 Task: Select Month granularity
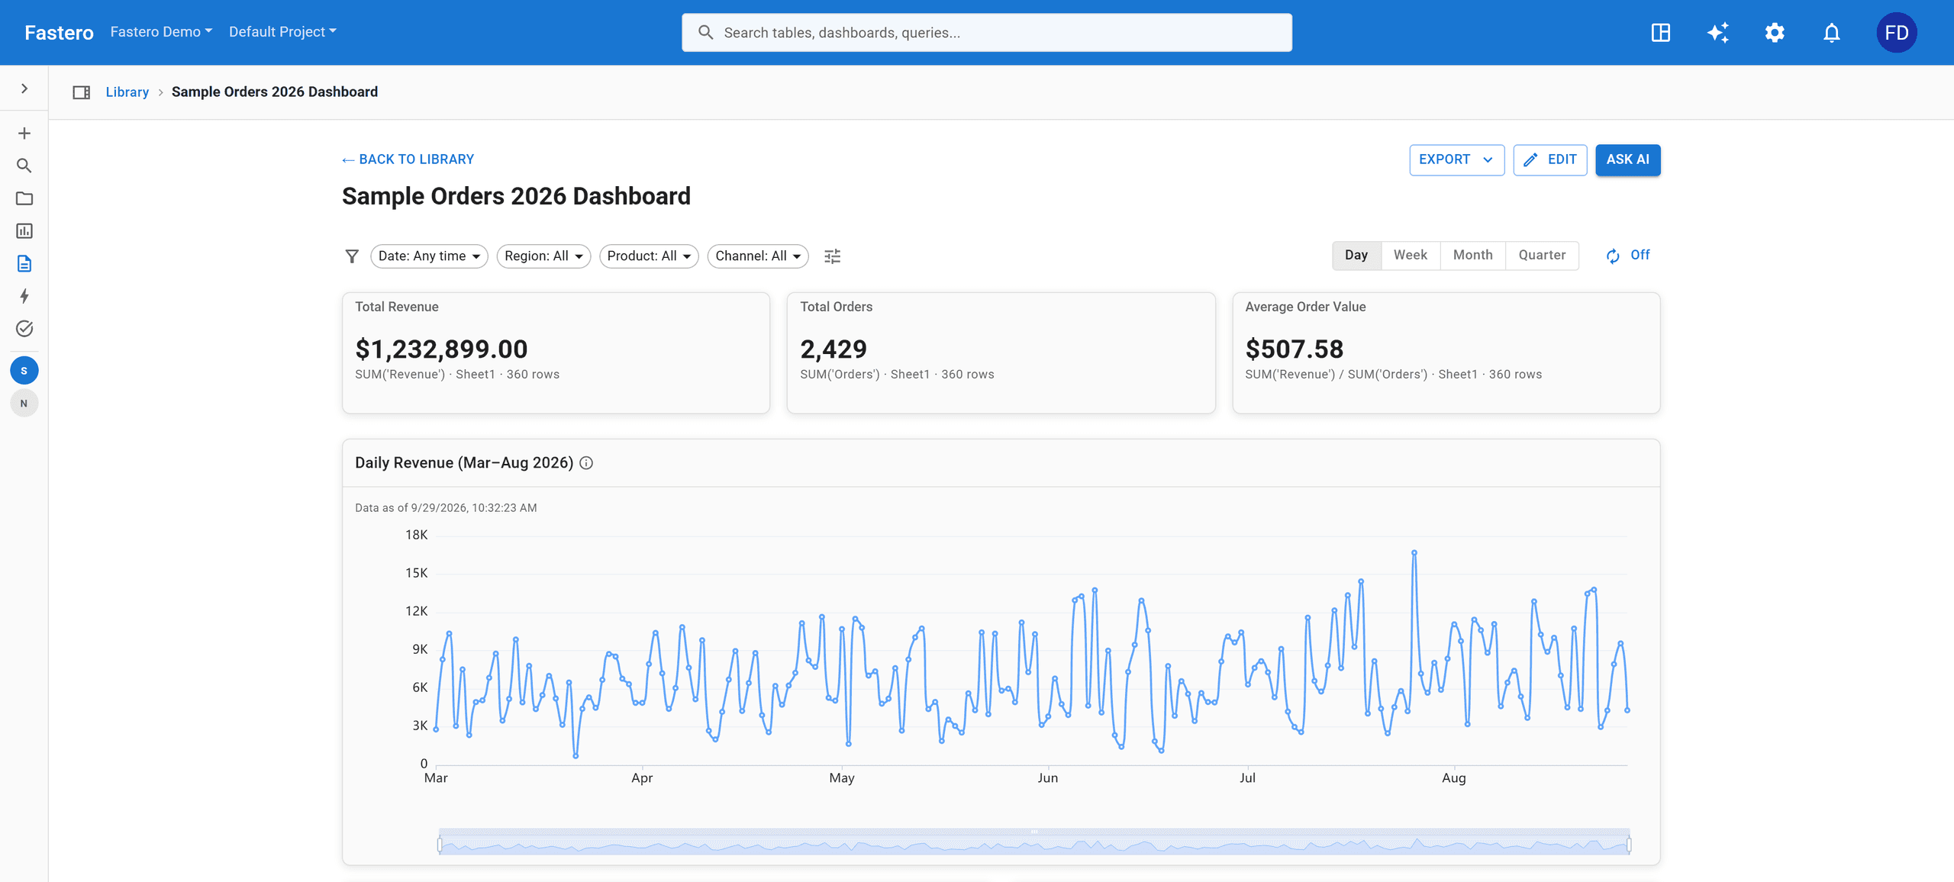(1473, 255)
